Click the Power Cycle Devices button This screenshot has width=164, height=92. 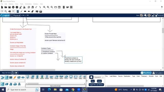click(x=13, y=73)
